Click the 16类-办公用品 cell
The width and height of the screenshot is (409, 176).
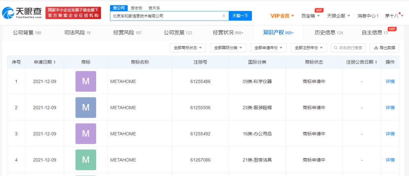pos(257,134)
